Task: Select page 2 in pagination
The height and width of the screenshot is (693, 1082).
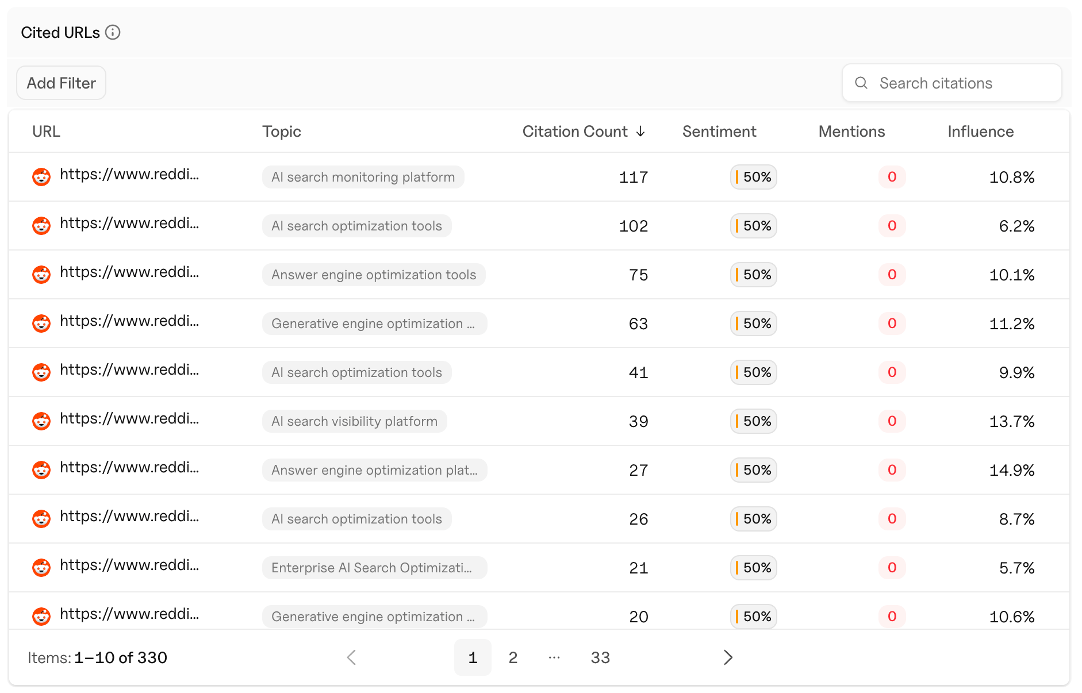Action: [513, 657]
